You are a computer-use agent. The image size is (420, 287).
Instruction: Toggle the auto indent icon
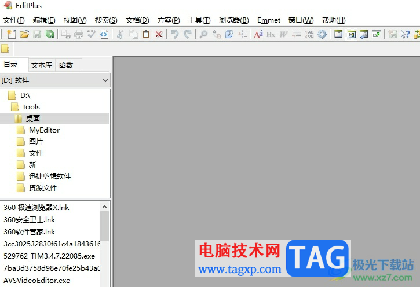click(x=297, y=34)
